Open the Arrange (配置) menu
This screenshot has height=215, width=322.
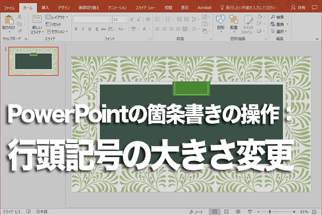point(234,24)
